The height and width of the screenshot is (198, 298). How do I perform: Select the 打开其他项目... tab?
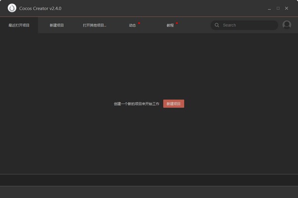coord(94,25)
